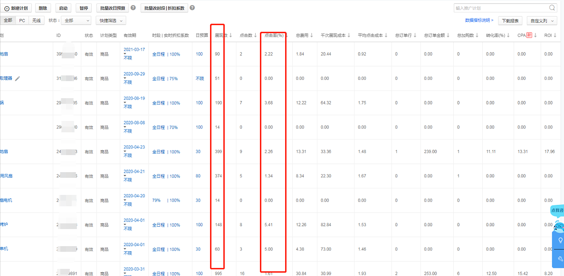
Task: Click the help icon beside 批量改日预算
Action: coord(133,8)
